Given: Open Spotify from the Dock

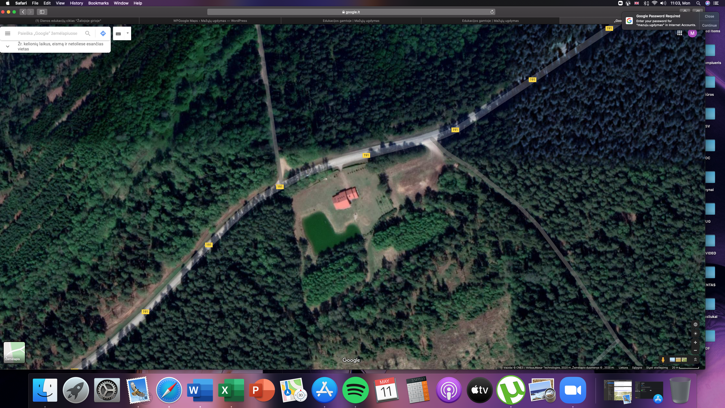Looking at the screenshot, I should click(355, 390).
